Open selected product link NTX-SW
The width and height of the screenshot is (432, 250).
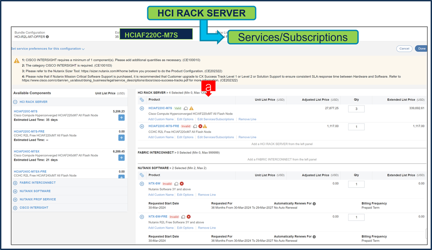(154, 183)
